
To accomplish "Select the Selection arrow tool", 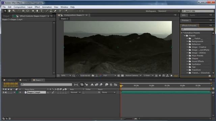I will pos(5,11).
